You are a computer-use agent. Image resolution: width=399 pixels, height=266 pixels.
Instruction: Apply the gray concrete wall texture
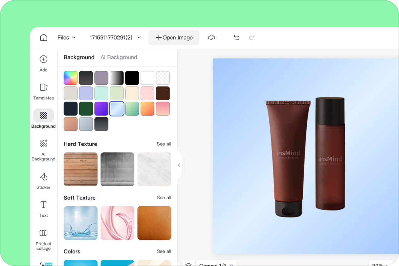[118, 169]
